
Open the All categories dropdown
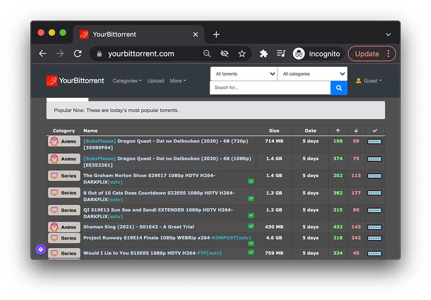tap(313, 74)
